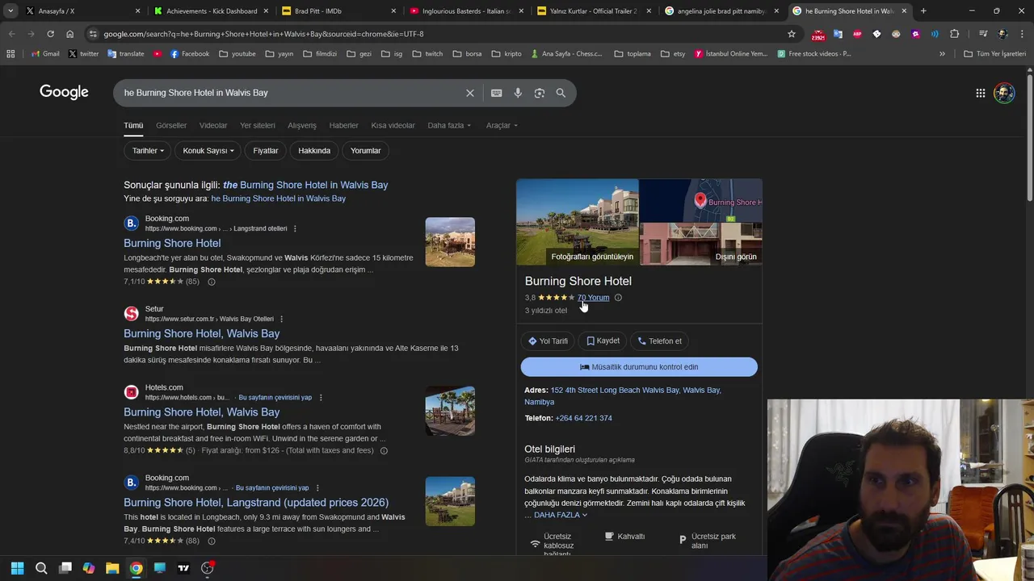Open the Google apps grid
Screen dimensions: 1034x581
click(980, 93)
